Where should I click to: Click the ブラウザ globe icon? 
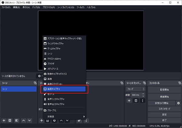pos(45,64)
